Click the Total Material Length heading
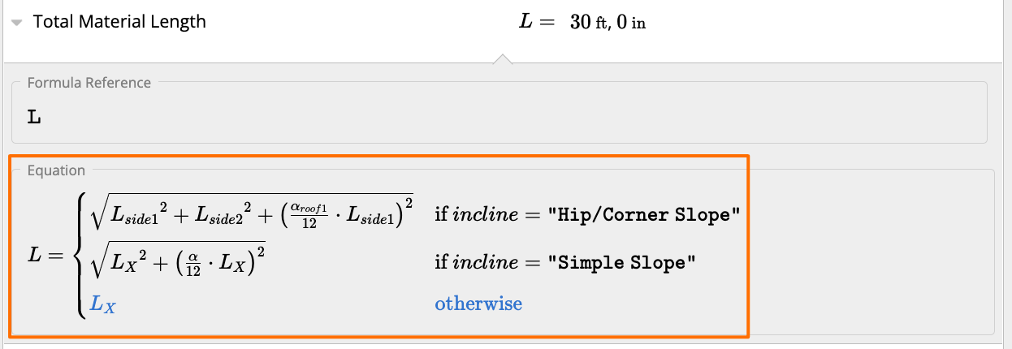 [x=119, y=22]
